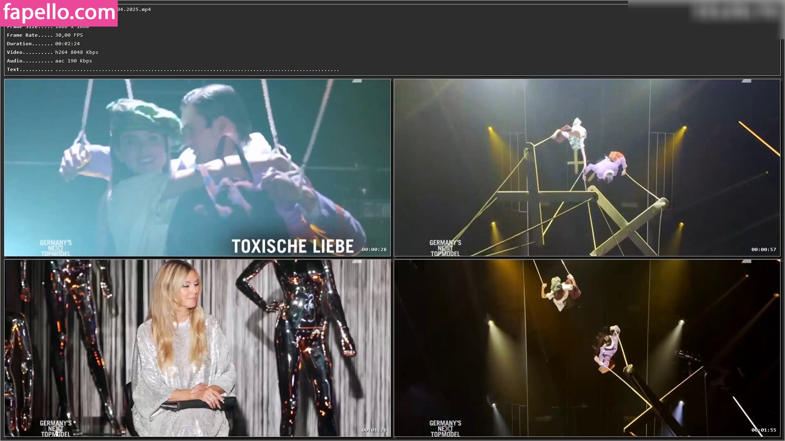Select the .mp4 file name text
The height and width of the screenshot is (441, 785).
pyautogui.click(x=135, y=9)
